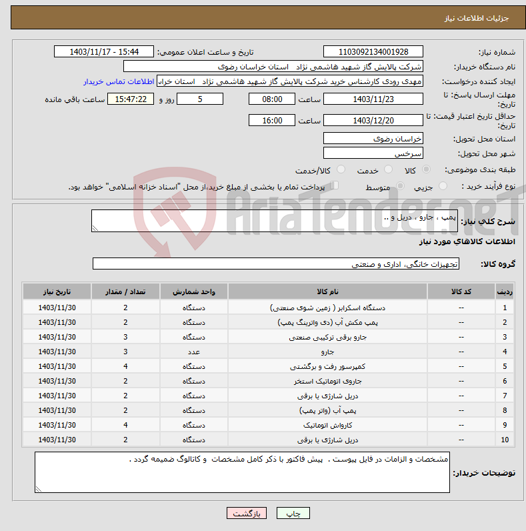Click the response deadline time 08:00
The height and width of the screenshot is (531, 526).
272,99
